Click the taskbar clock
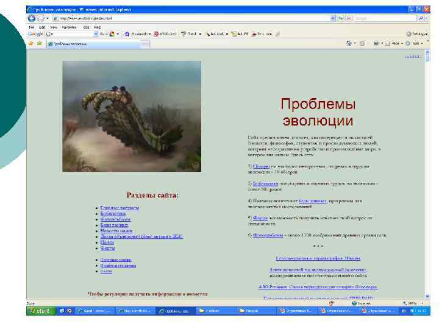 (x=422, y=311)
